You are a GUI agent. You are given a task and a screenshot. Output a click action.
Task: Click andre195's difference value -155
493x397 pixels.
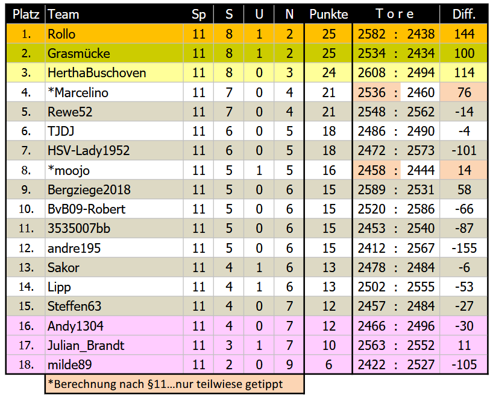[x=464, y=249]
